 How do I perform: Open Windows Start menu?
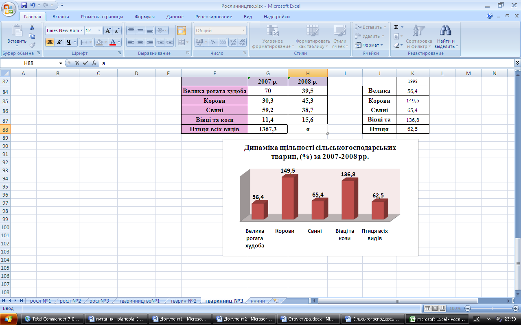9,319
